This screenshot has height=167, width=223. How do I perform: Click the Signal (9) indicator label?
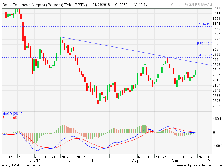[10, 117]
